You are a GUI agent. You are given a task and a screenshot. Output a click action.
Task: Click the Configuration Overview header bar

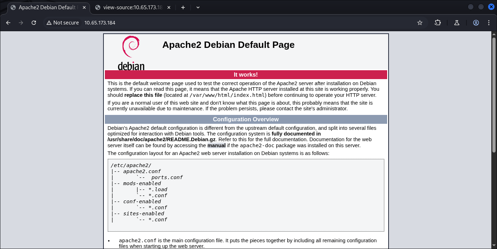click(246, 119)
